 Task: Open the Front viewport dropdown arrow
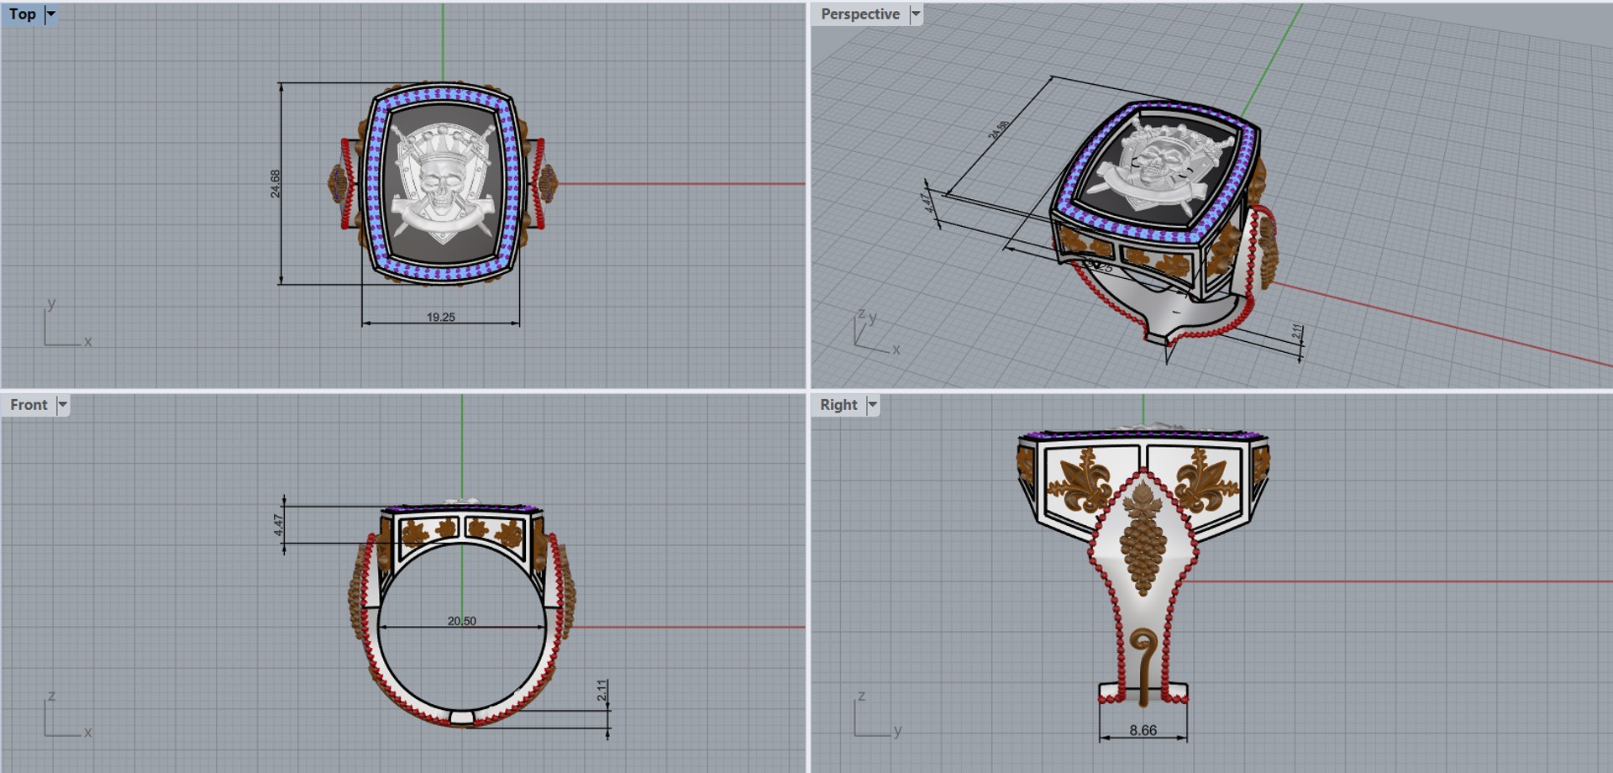pos(62,405)
